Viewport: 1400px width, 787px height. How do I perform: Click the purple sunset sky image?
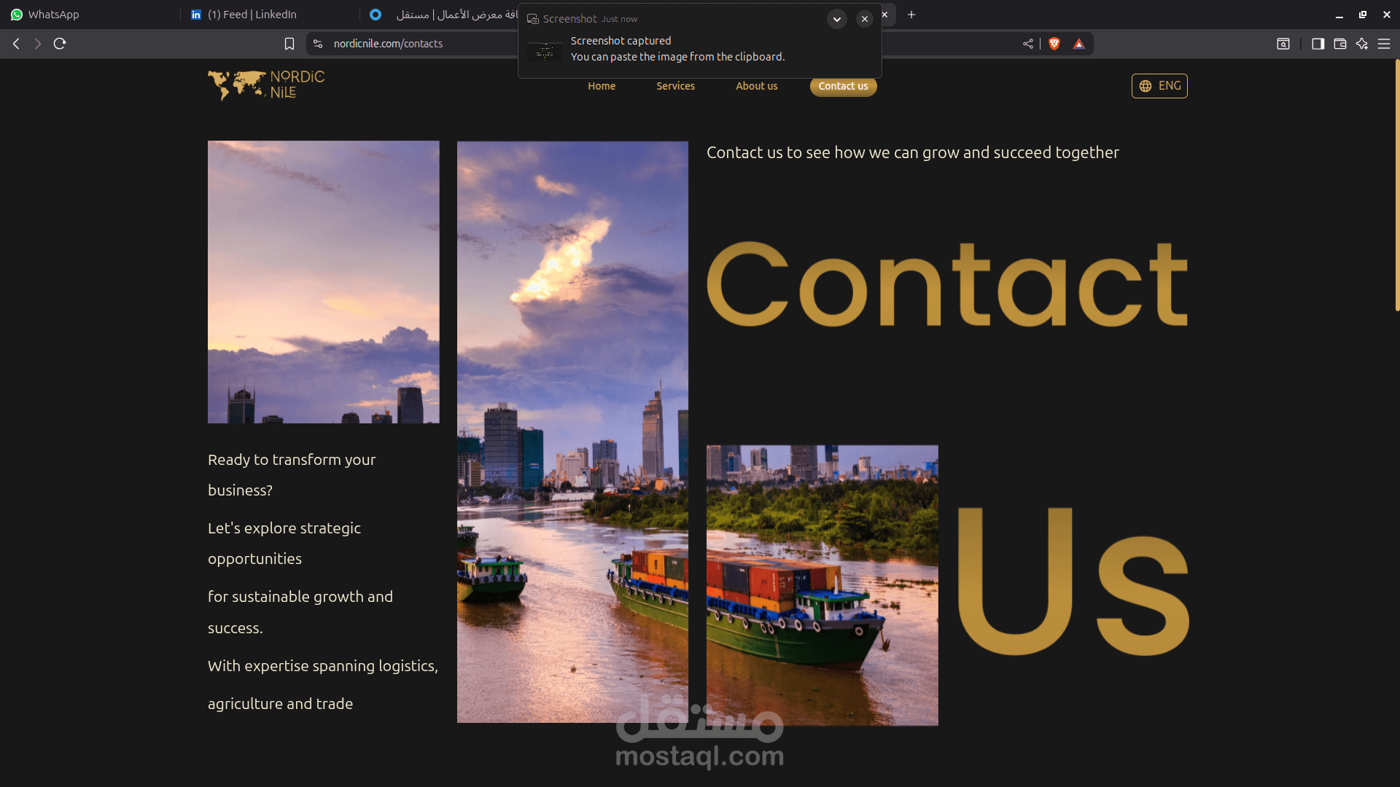click(324, 282)
